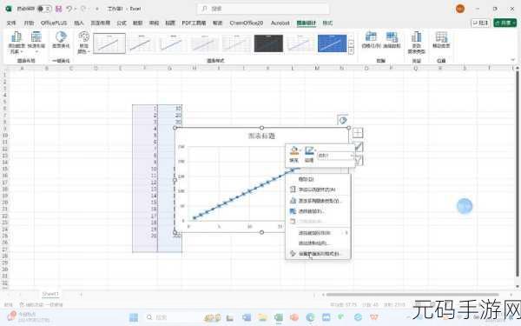521x326 pixels.
Task: Click the Redo arrow icon
Action: (83, 9)
